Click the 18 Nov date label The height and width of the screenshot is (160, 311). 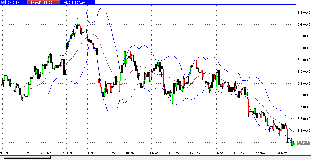pyautogui.click(x=238, y=153)
